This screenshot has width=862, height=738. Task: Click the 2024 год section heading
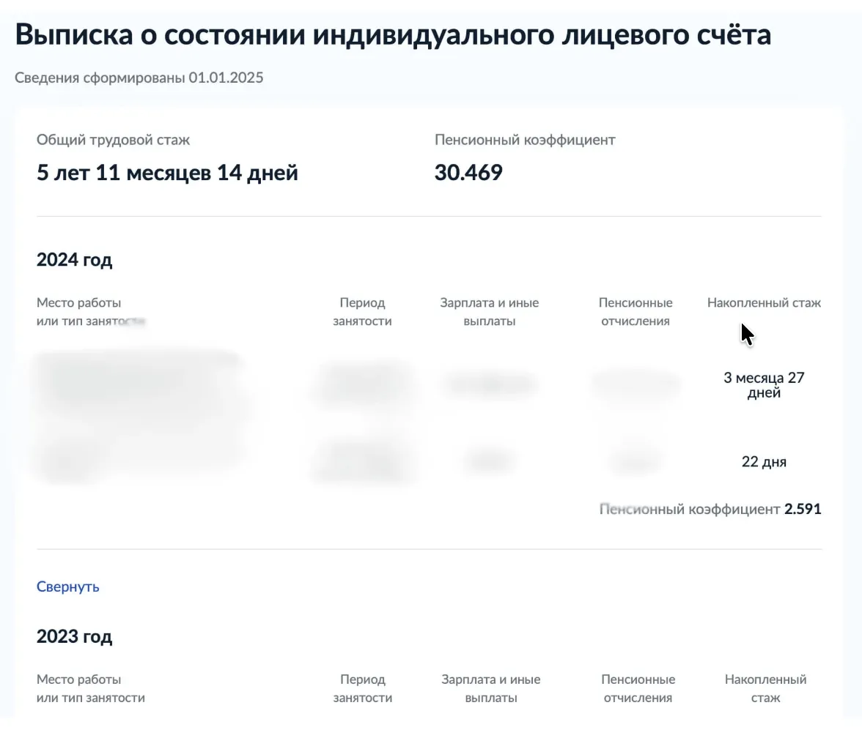tap(74, 260)
